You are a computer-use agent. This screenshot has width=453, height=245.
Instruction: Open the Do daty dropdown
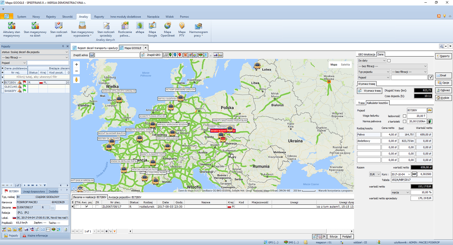372,61
